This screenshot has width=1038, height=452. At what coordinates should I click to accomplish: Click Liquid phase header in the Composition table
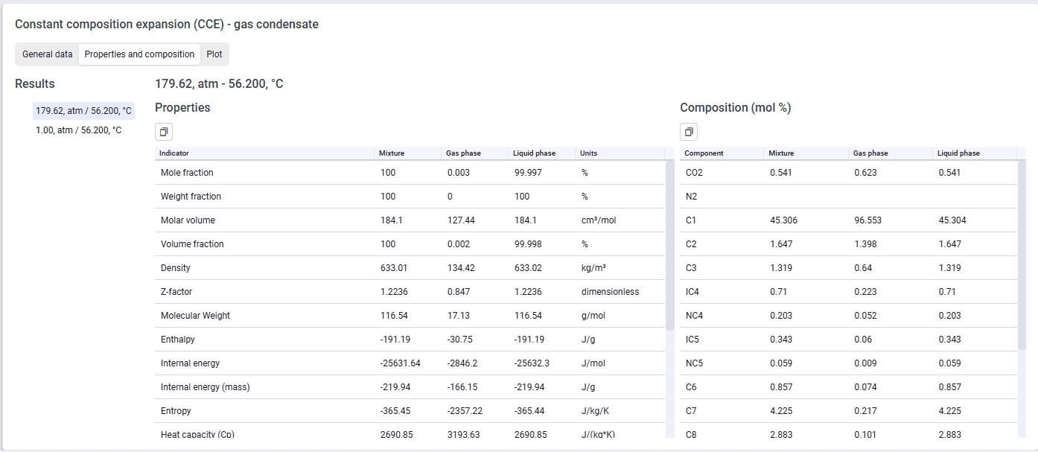(x=975, y=153)
